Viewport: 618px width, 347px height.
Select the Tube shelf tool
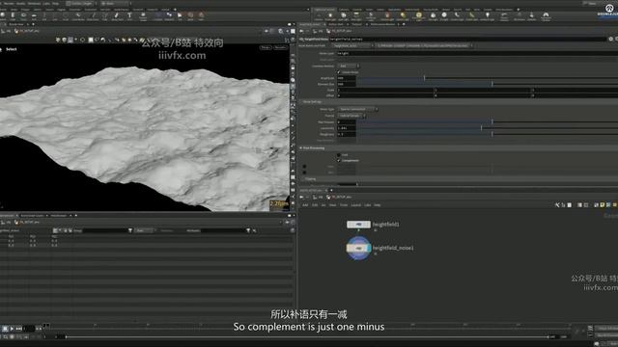(x=13, y=15)
